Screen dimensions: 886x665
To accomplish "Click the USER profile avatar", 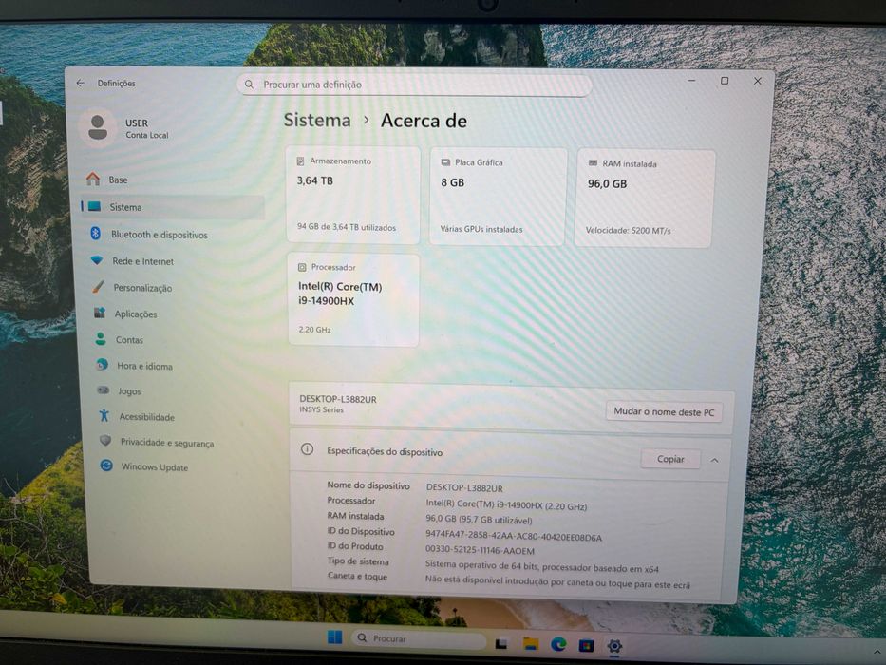I will pos(98,127).
